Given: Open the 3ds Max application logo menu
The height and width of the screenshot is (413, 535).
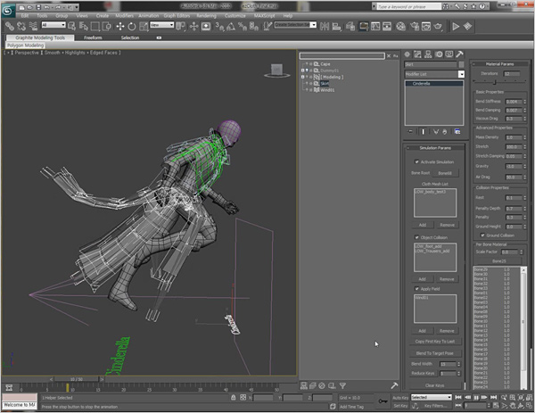Looking at the screenshot, I should pyautogui.click(x=8, y=10).
